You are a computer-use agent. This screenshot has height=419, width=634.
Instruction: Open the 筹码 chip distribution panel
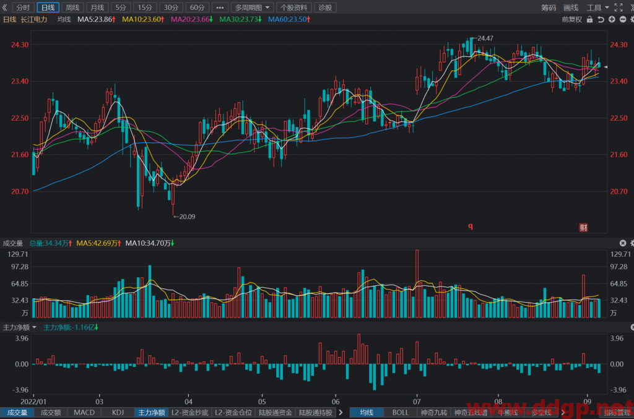[549, 7]
